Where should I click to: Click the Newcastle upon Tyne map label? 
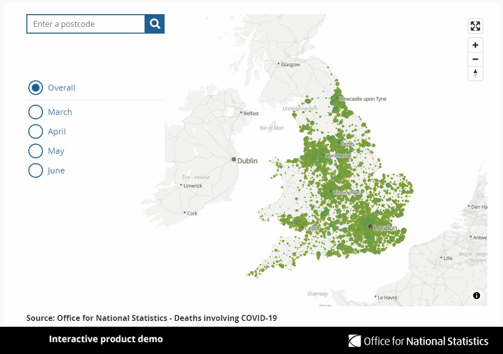(x=363, y=99)
